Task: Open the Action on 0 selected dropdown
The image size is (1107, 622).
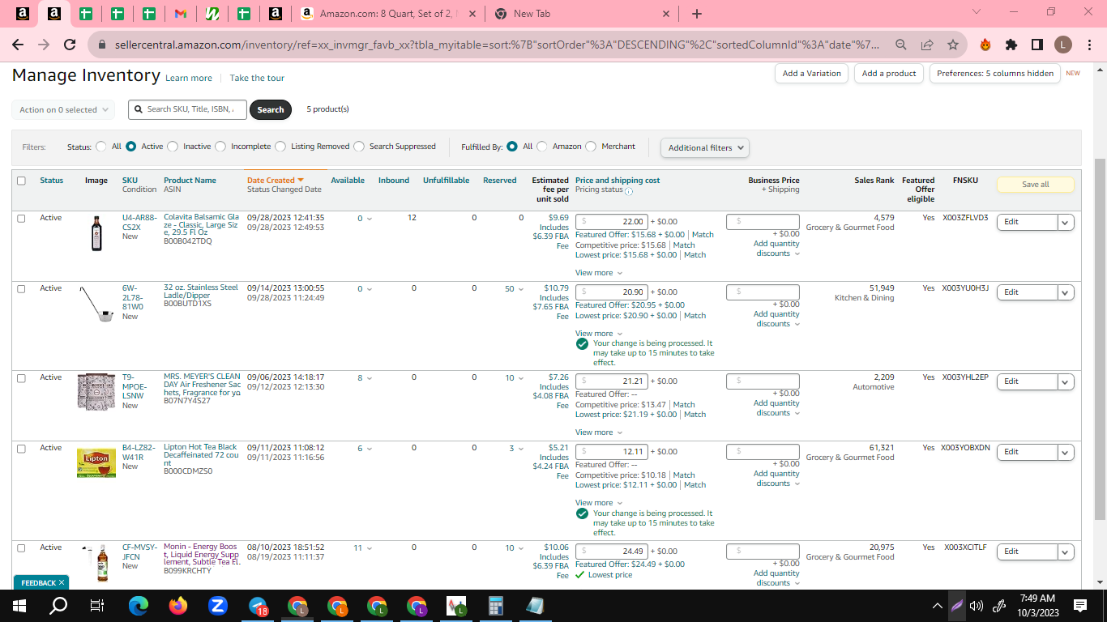Action: (63, 109)
